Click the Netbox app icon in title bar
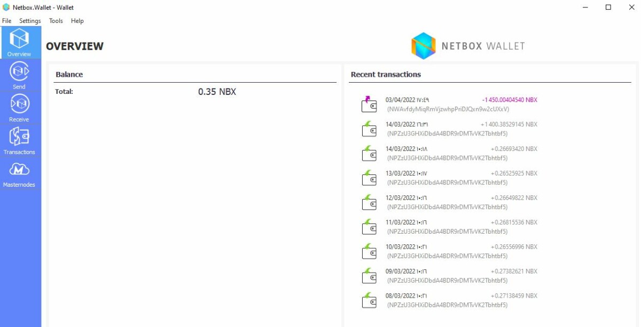This screenshot has height=327, width=641. (6, 7)
